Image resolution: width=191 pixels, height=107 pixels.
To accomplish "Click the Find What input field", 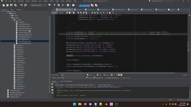I will click(x=72, y=75).
